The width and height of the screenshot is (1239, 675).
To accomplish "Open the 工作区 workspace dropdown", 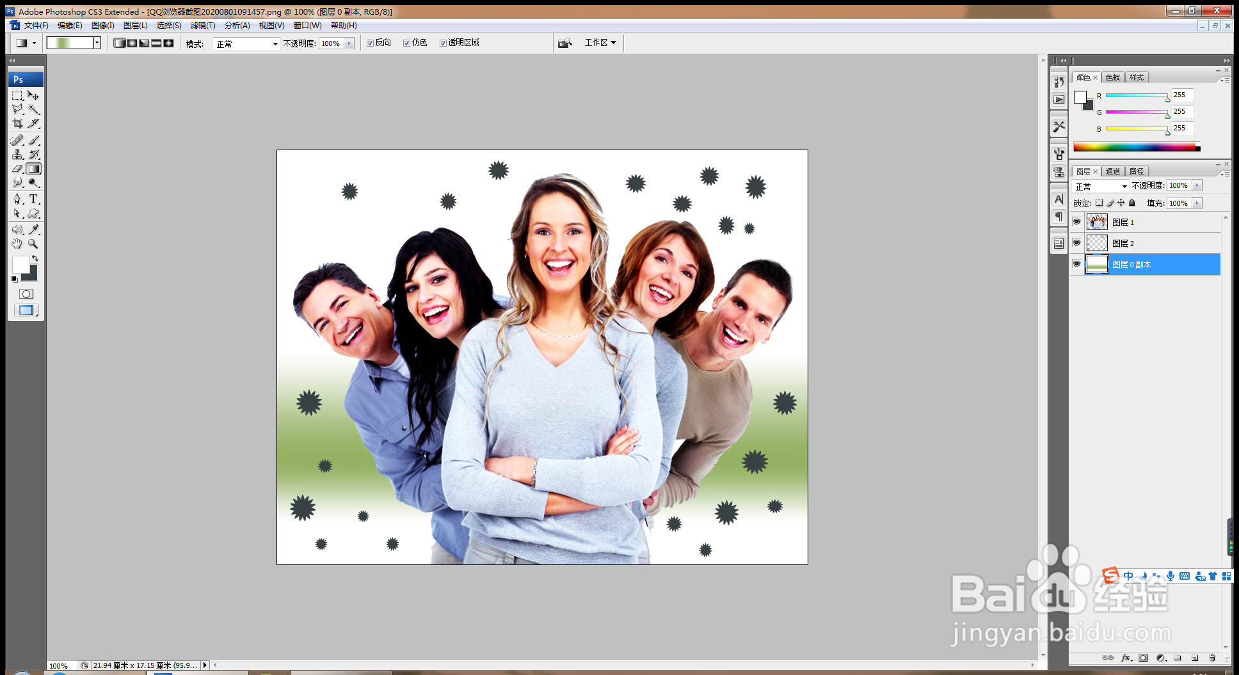I will click(600, 43).
